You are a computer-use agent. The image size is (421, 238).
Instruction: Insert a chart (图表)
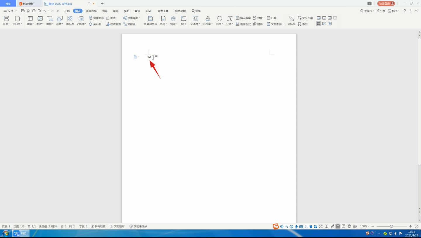tap(111, 18)
